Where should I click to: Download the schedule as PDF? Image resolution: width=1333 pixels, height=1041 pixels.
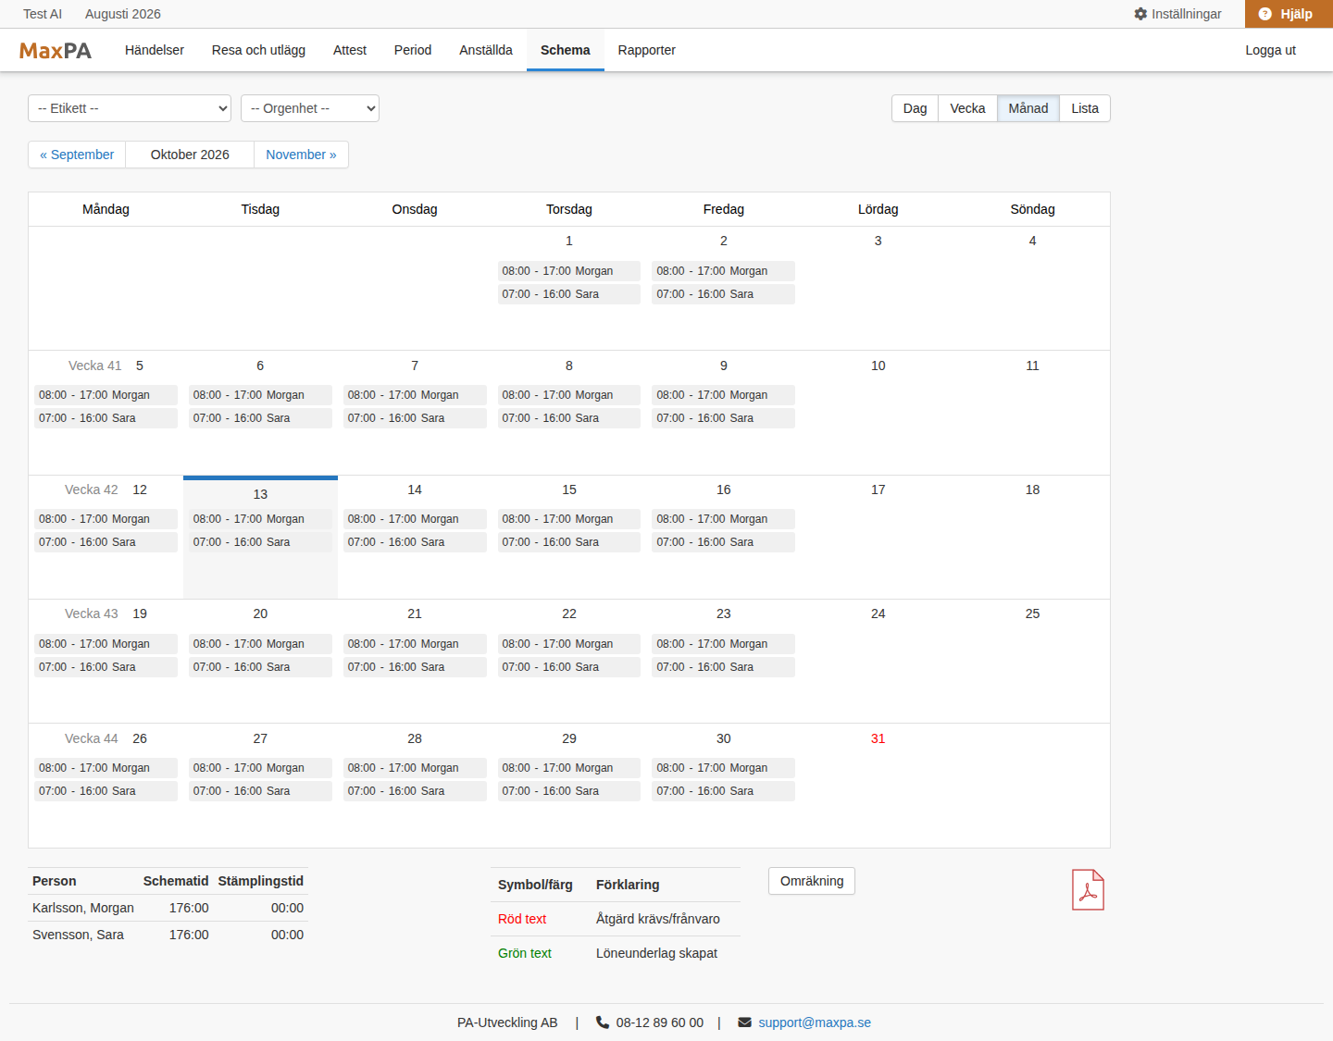pos(1088,890)
